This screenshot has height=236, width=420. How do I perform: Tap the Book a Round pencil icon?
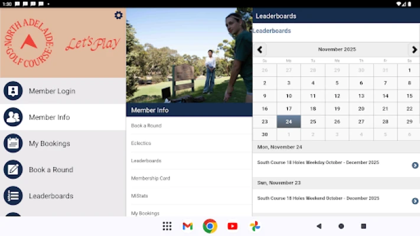pos(13,169)
